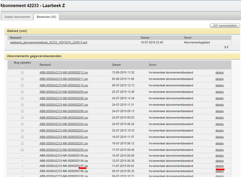
Task: Show details for file ending 203.zip
Action: 219,130
